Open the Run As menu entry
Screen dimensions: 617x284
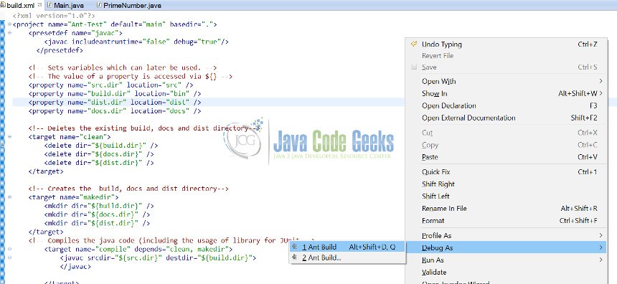coord(506,260)
